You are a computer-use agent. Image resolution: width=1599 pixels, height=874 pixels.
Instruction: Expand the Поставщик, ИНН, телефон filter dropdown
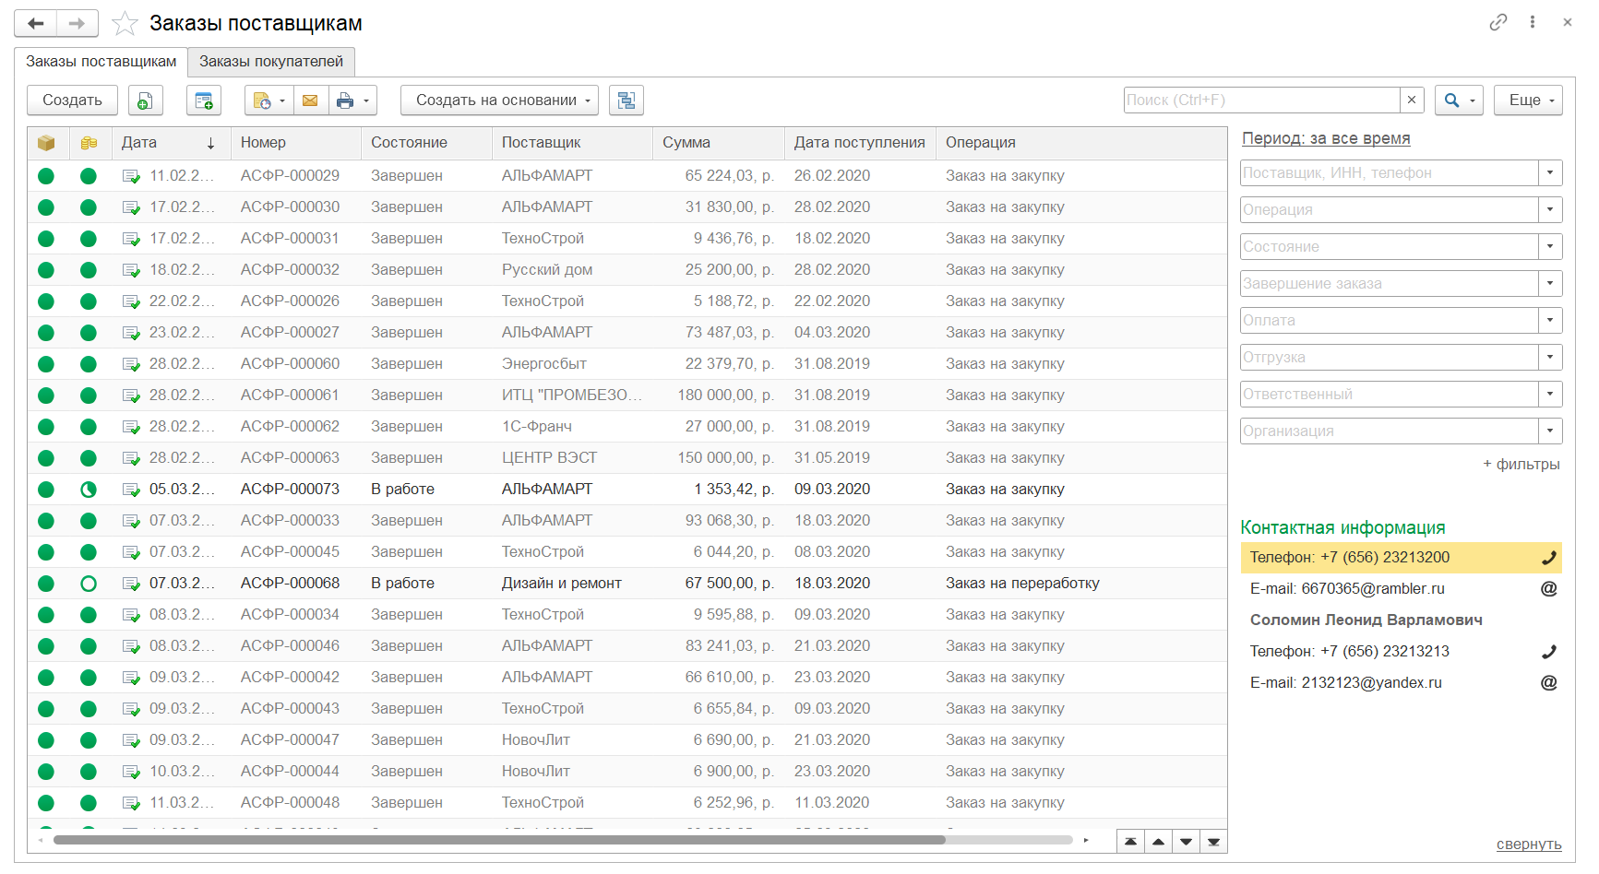[1550, 173]
